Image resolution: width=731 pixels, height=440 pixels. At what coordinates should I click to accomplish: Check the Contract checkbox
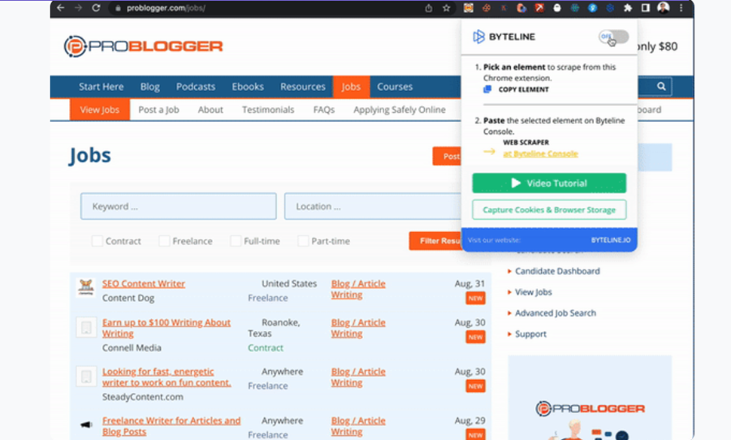coord(97,241)
